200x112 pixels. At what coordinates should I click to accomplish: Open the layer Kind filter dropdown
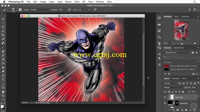coord(170,83)
